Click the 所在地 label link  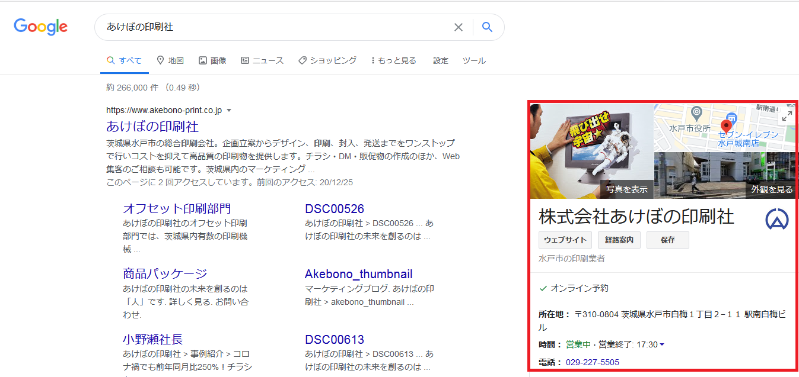[555, 314]
